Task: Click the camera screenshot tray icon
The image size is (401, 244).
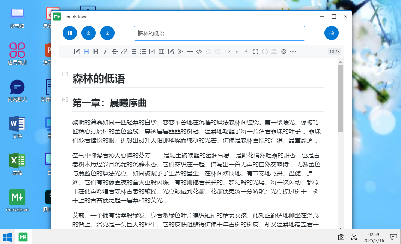Action: tap(341, 237)
